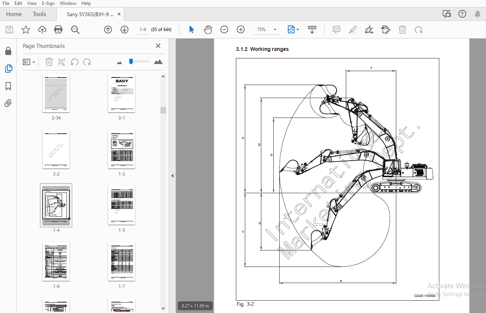Open the Help question mark icon

(462, 14)
